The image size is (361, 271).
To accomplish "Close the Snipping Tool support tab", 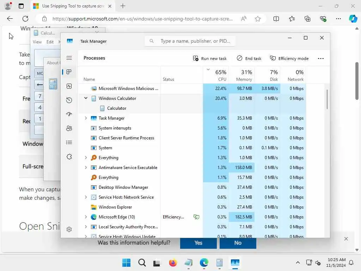I will 110,6.
